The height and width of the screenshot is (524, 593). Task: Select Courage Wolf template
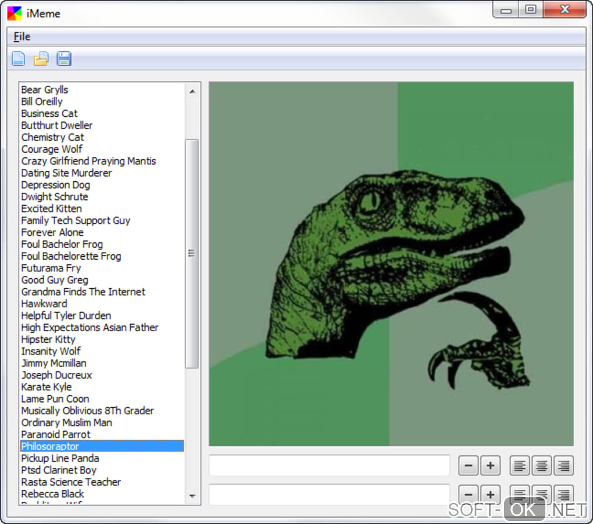(x=102, y=149)
